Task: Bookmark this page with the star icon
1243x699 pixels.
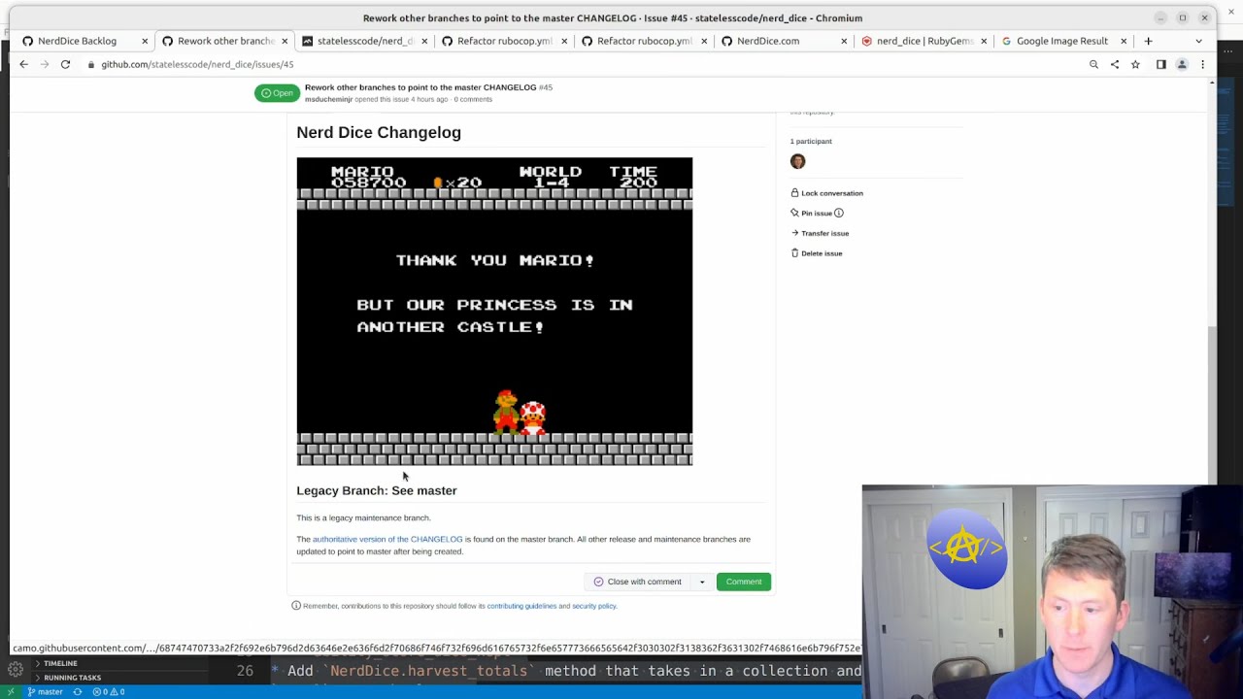Action: coord(1135,64)
